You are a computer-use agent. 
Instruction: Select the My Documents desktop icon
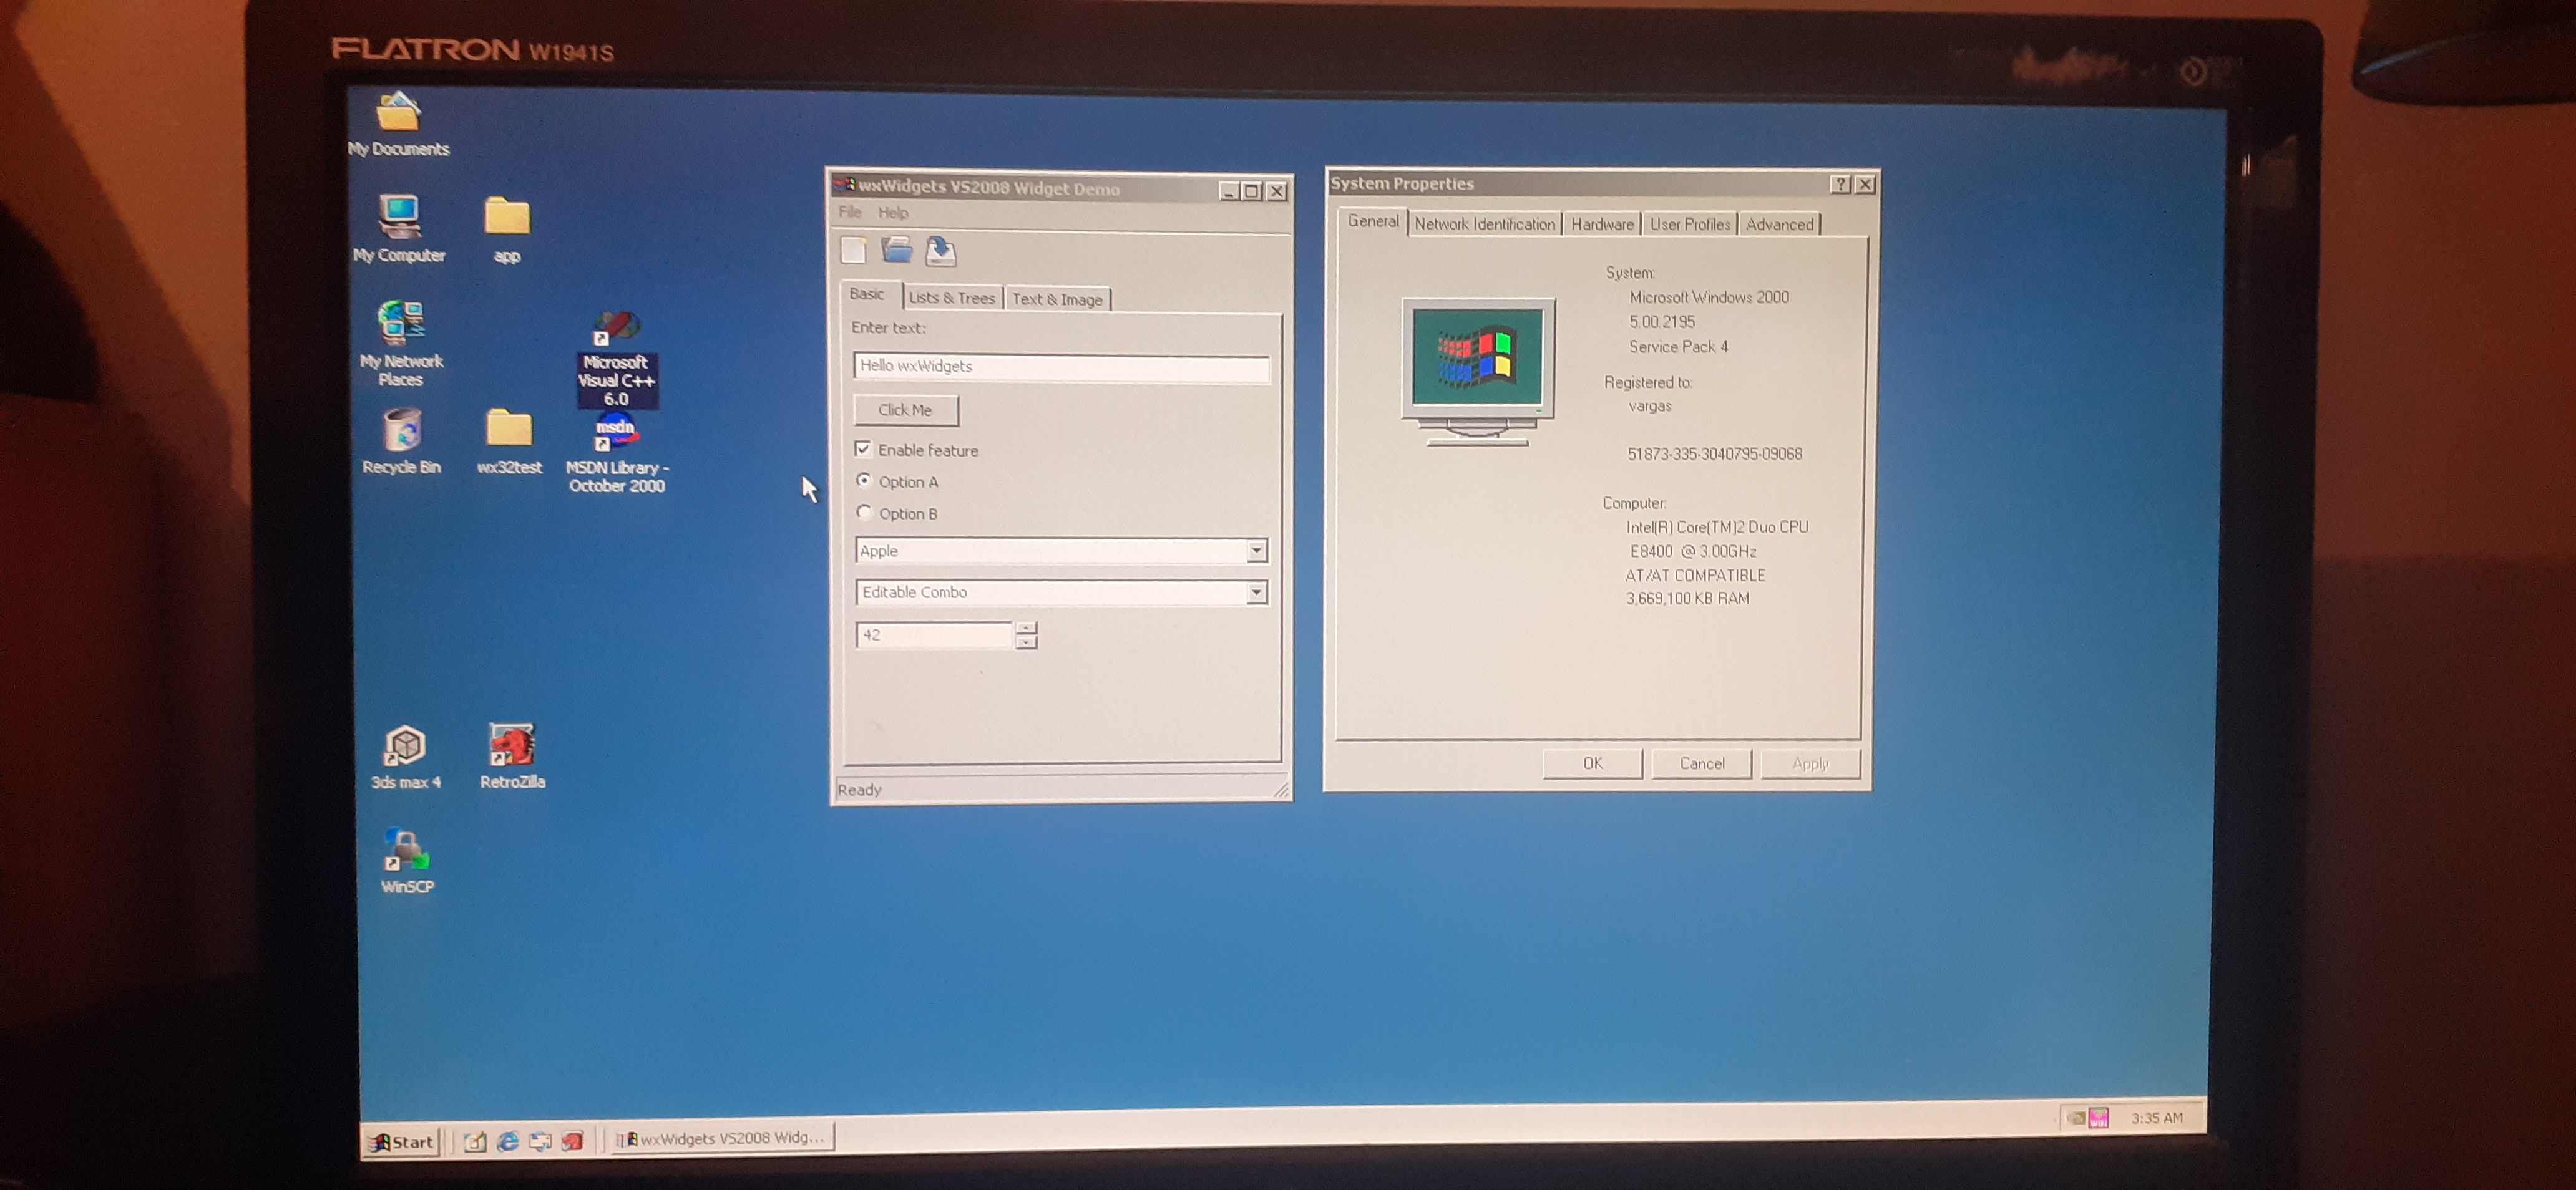[398, 124]
